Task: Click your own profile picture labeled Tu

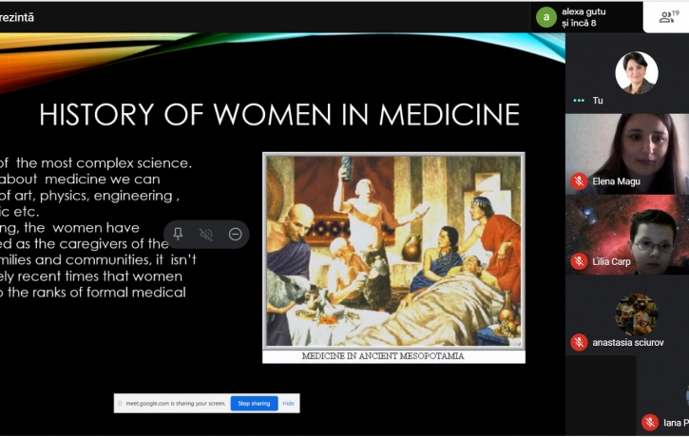Action: coord(637,72)
